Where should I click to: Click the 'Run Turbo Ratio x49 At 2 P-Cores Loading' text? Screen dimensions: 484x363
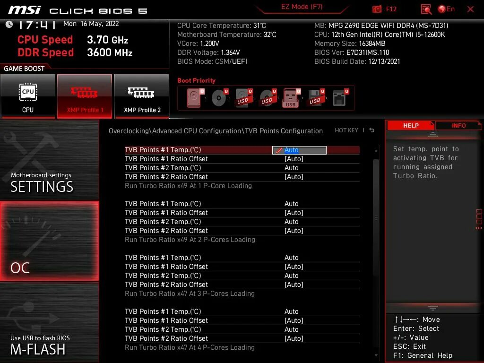click(190, 240)
